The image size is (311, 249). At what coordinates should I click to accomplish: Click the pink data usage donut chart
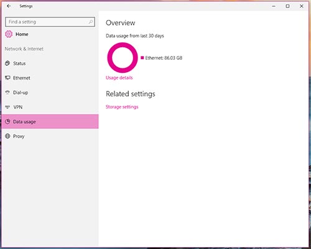tap(123, 58)
